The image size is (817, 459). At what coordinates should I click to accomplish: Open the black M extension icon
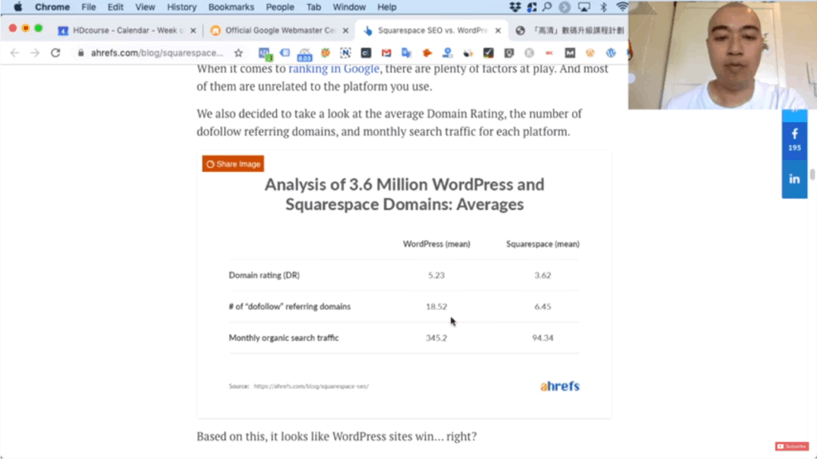pyautogui.click(x=570, y=53)
